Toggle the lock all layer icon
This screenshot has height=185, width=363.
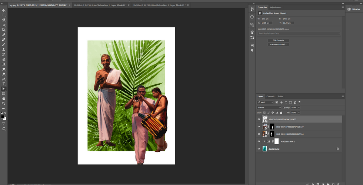[281, 112]
